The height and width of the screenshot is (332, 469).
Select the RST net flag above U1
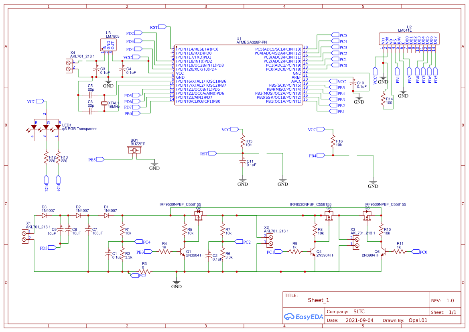tap(158, 27)
